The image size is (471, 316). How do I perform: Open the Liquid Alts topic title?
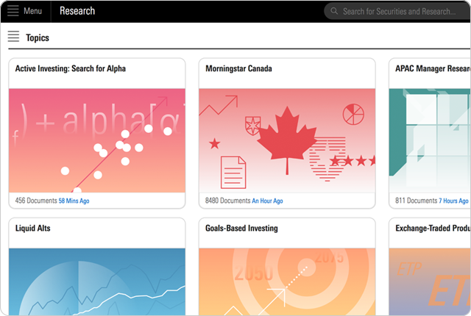[x=33, y=229]
